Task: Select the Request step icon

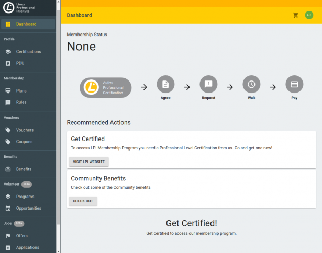Action: 208,84
